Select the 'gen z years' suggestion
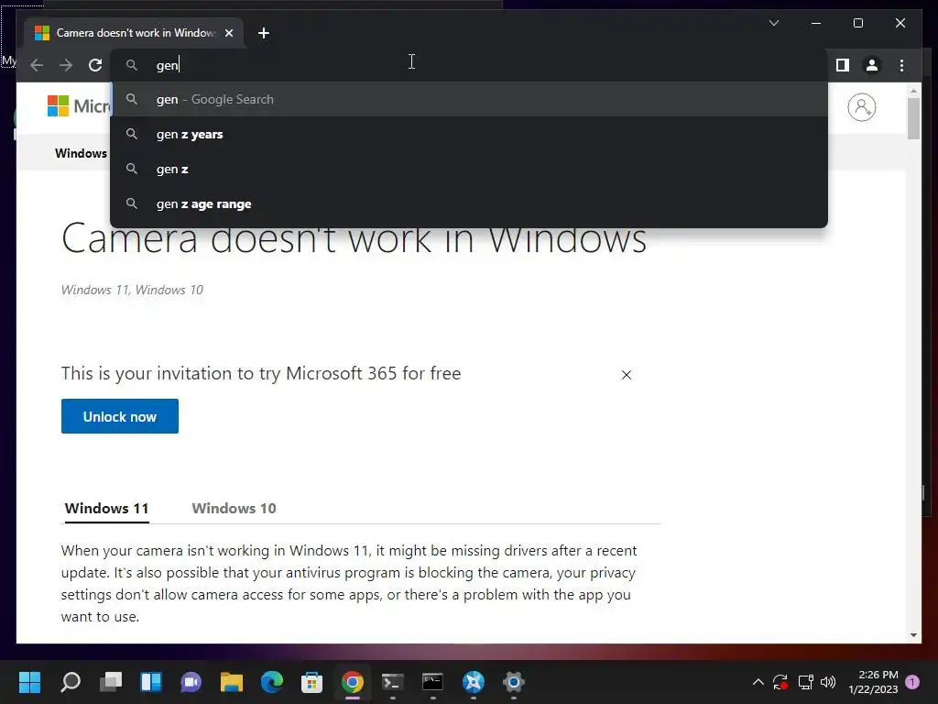 469,134
